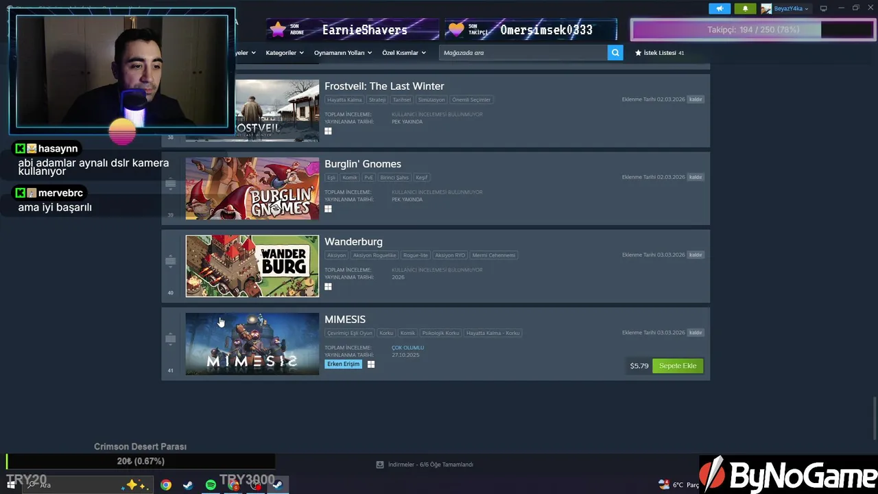
Task: Open the weather widget showing 6°C
Action: tap(678, 485)
